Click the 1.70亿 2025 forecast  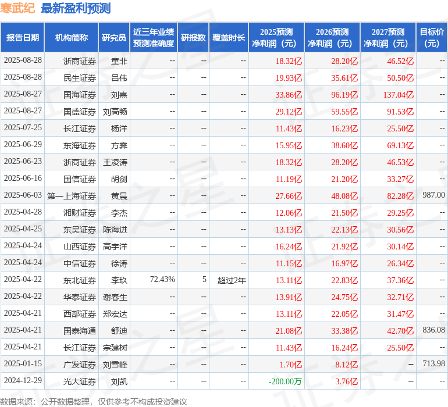click(x=290, y=365)
